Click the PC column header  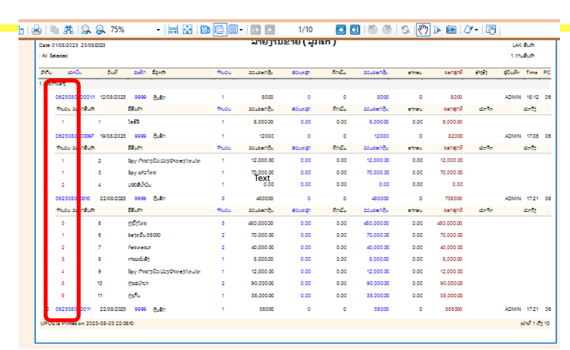pos(547,73)
